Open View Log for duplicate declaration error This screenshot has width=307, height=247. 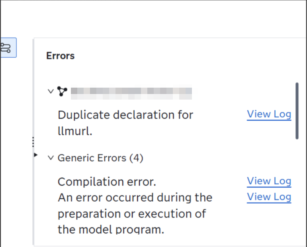[269, 114]
